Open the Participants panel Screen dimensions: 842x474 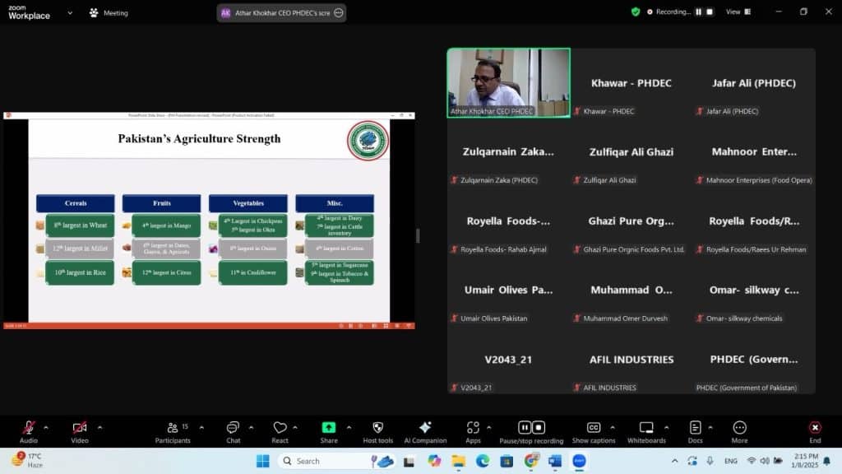click(173, 428)
